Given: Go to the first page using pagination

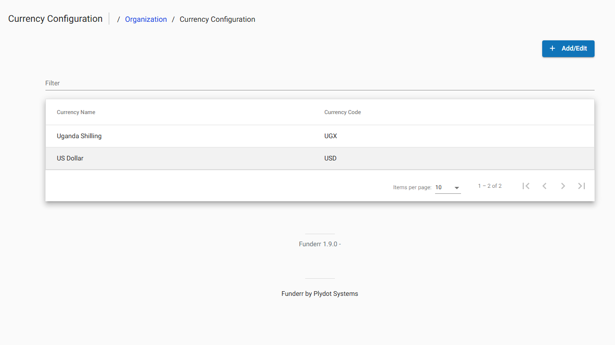Looking at the screenshot, I should pos(526,185).
